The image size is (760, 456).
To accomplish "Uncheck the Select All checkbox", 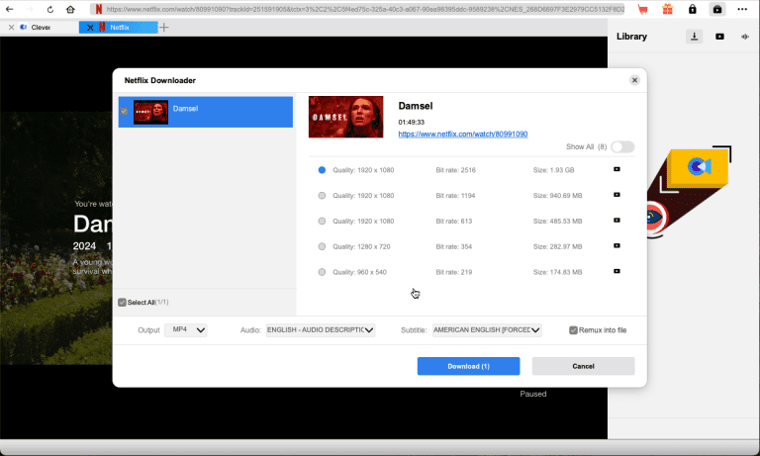I will [x=122, y=302].
